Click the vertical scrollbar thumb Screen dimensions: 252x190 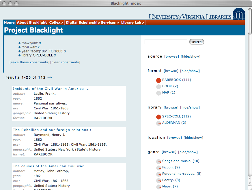click(x=250, y=21)
